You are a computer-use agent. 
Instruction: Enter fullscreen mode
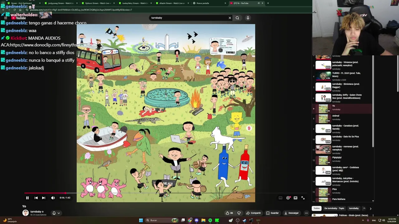point(303,198)
